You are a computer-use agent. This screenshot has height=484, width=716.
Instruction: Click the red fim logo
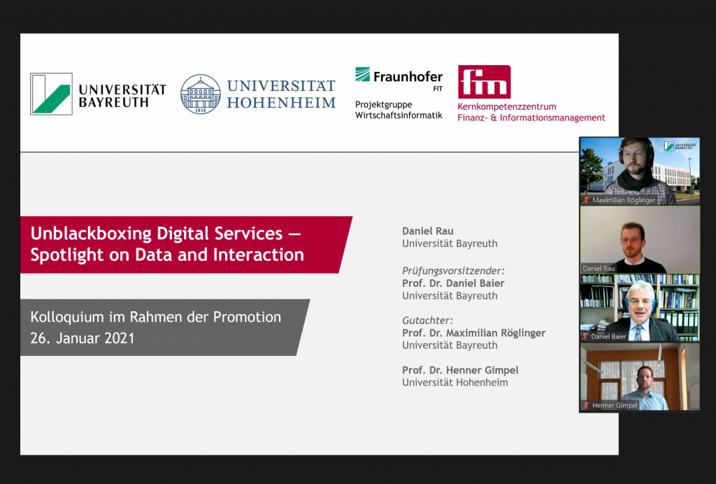click(x=484, y=82)
